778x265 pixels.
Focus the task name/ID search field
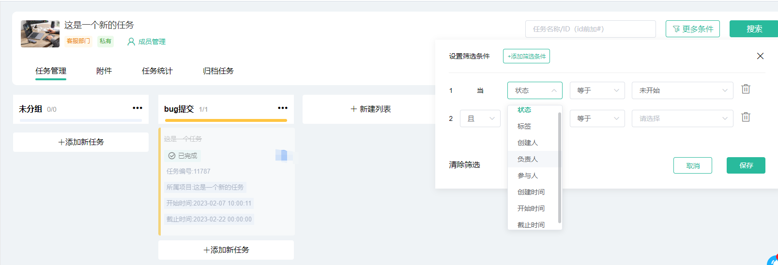pos(590,29)
